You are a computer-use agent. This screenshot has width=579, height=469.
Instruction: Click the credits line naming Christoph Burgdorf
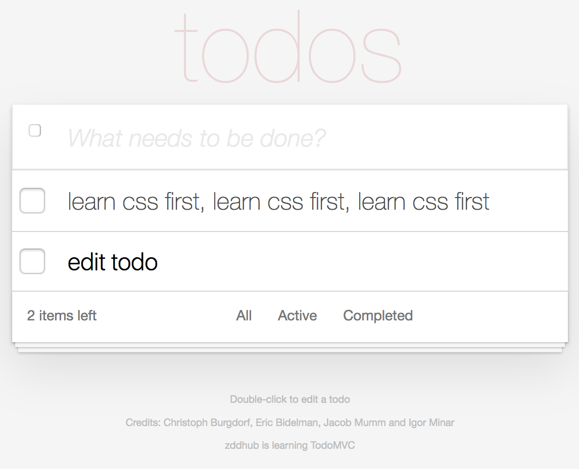(x=289, y=423)
